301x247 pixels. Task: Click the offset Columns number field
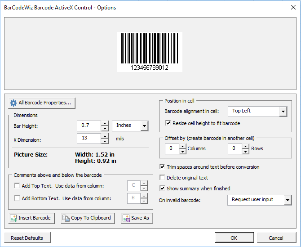pyautogui.click(x=172, y=149)
